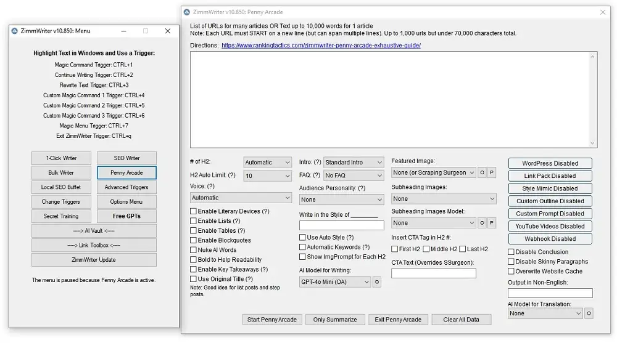Enable Literary Devices checkbox
617x343 pixels.
click(x=194, y=211)
